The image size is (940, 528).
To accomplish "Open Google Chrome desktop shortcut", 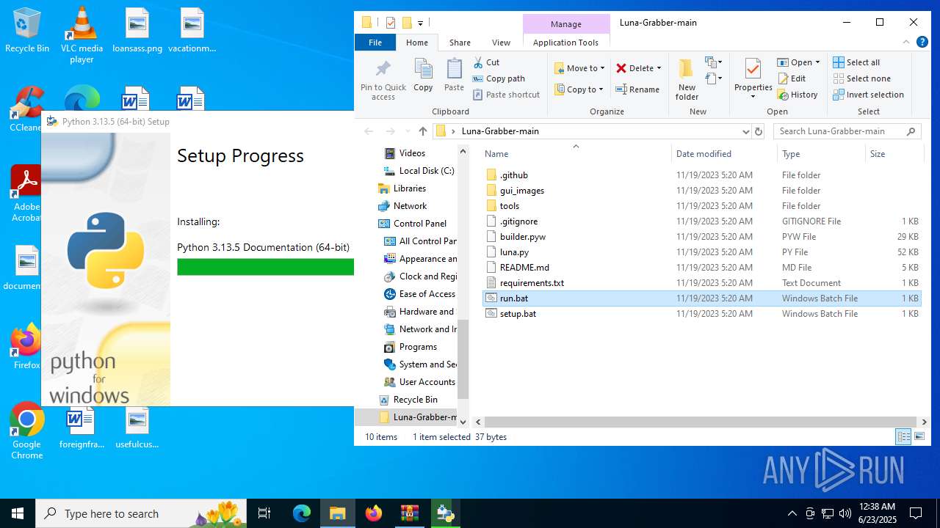I will point(27,431).
